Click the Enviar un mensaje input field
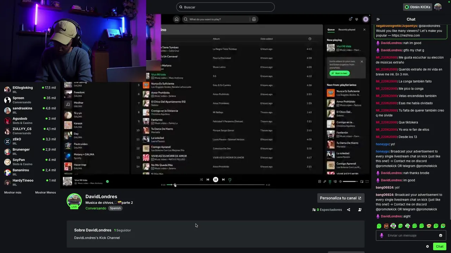Image resolution: width=451 pixels, height=253 pixels. [411, 235]
